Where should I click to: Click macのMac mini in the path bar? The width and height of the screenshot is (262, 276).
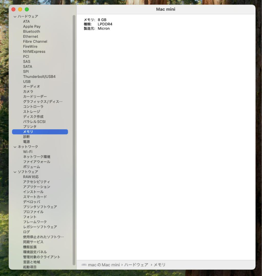click(104, 265)
